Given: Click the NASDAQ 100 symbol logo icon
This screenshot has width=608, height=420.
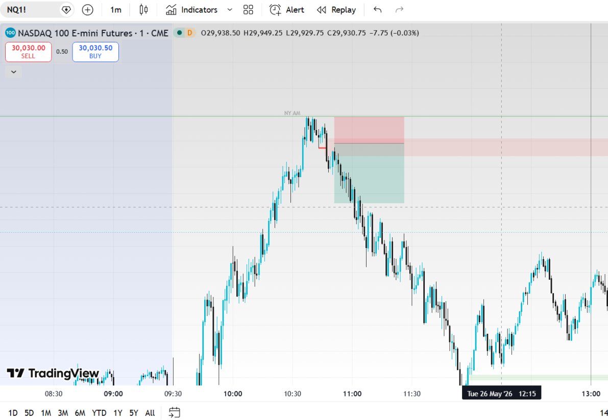Looking at the screenshot, I should 10,33.
